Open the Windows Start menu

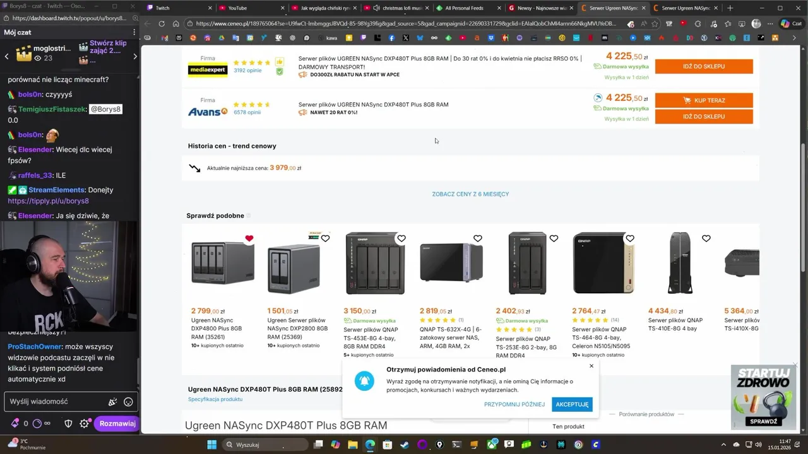coord(211,445)
